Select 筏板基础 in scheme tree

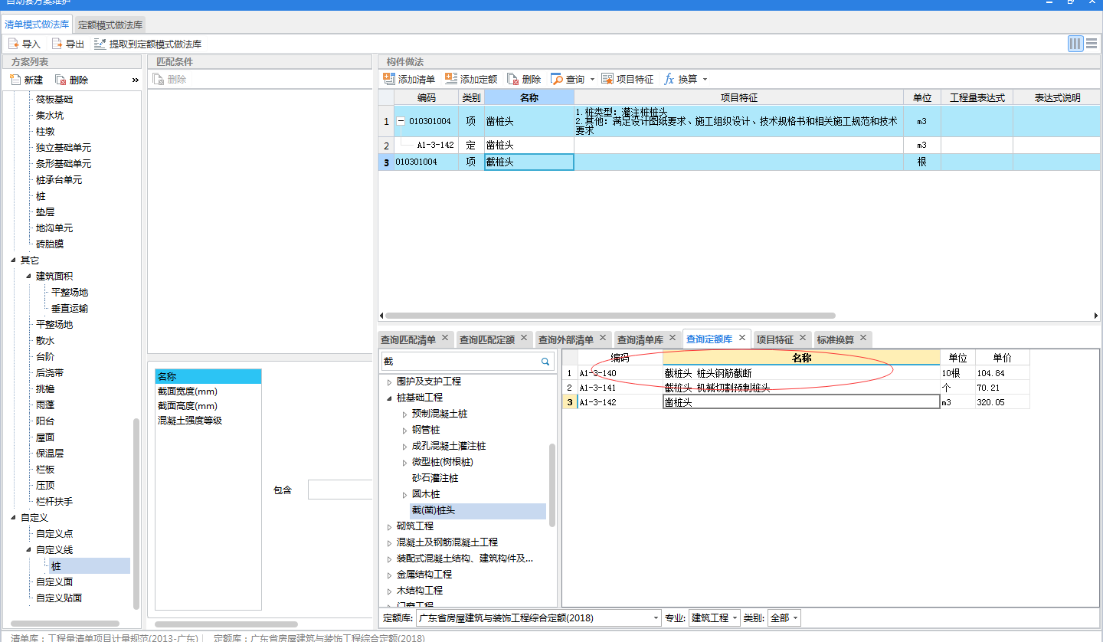point(54,100)
